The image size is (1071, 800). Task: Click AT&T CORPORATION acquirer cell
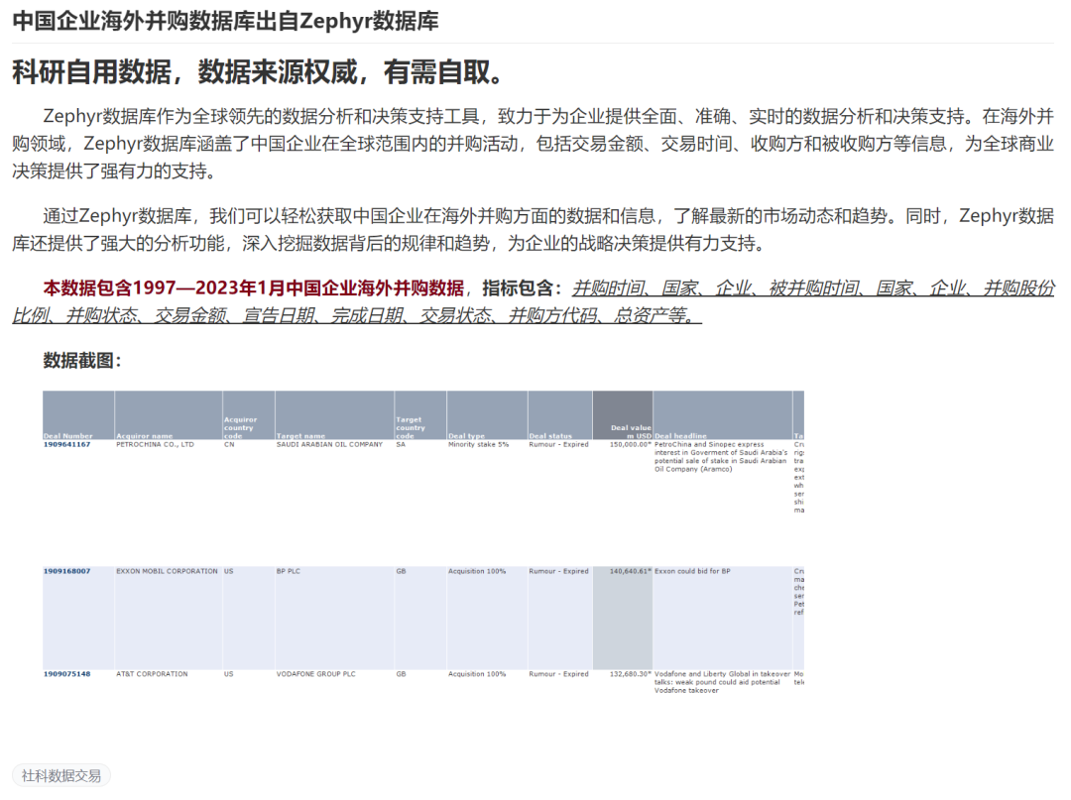(152, 674)
